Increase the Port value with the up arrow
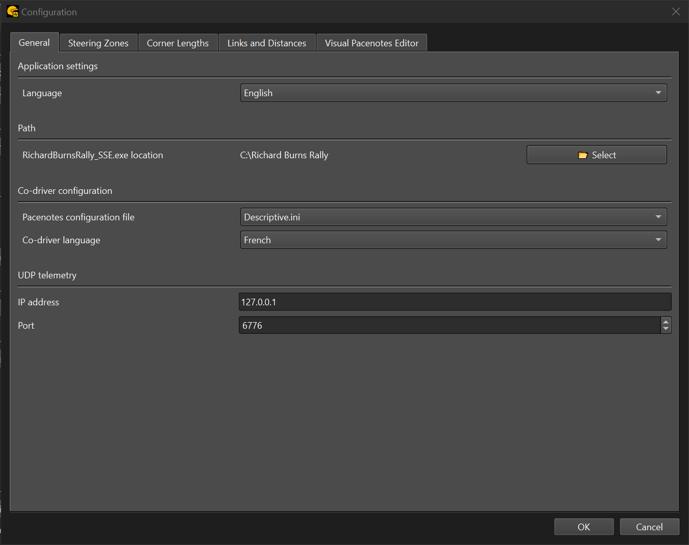This screenshot has width=689, height=545. (x=666, y=322)
